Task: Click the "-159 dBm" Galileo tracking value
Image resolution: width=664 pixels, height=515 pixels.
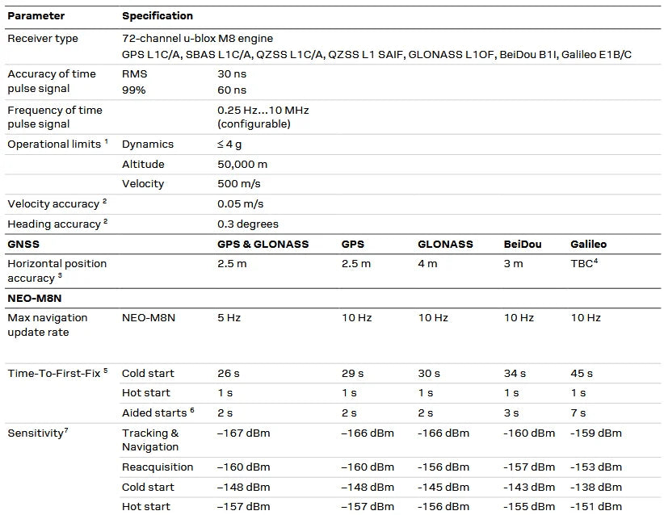Action: 596,433
